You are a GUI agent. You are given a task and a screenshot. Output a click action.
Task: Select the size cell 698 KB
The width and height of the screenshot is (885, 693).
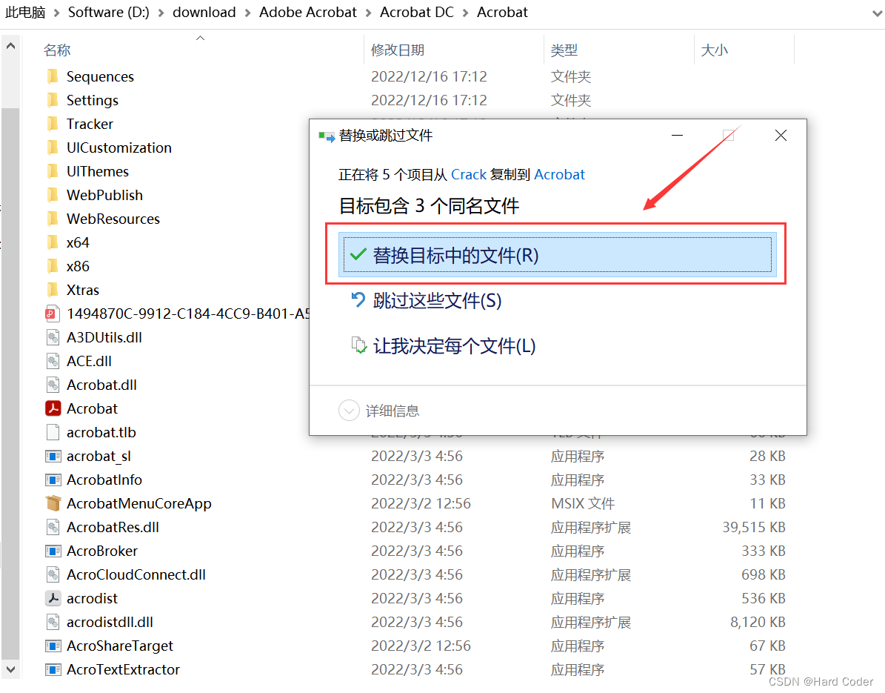tap(763, 574)
